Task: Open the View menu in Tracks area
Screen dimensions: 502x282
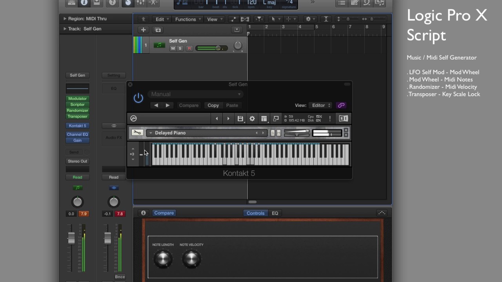Action: [x=215, y=19]
